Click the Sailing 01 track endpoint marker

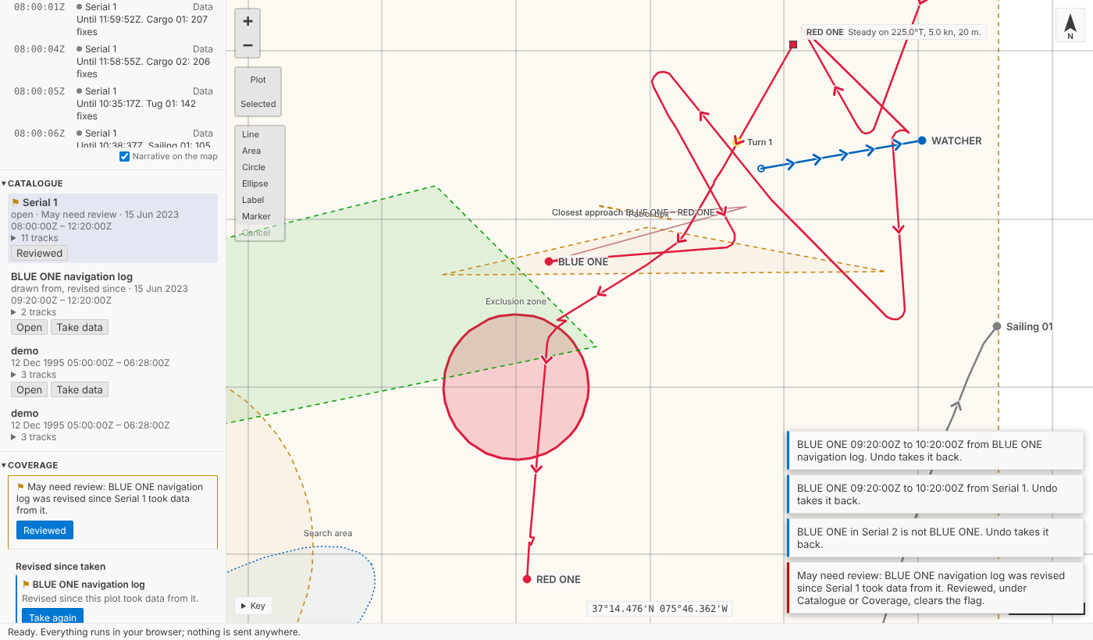997,326
